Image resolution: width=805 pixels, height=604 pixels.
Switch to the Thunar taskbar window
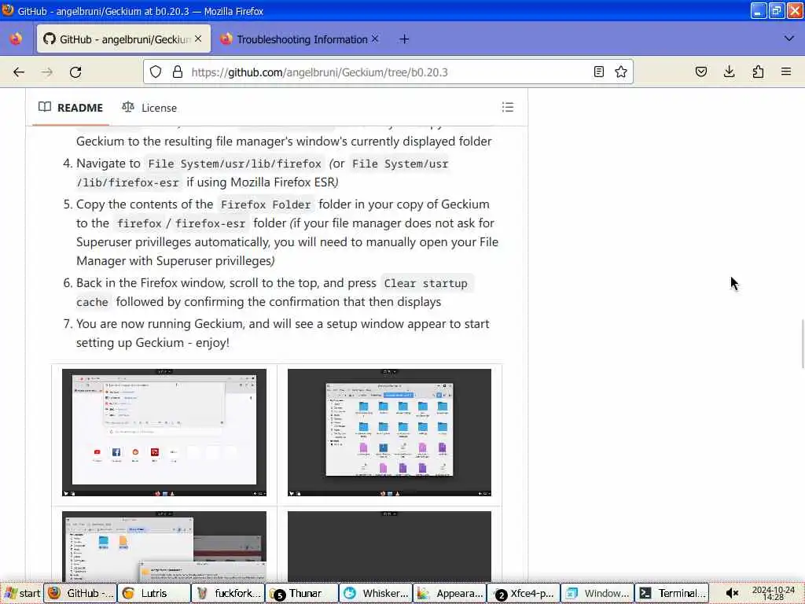coord(301,593)
